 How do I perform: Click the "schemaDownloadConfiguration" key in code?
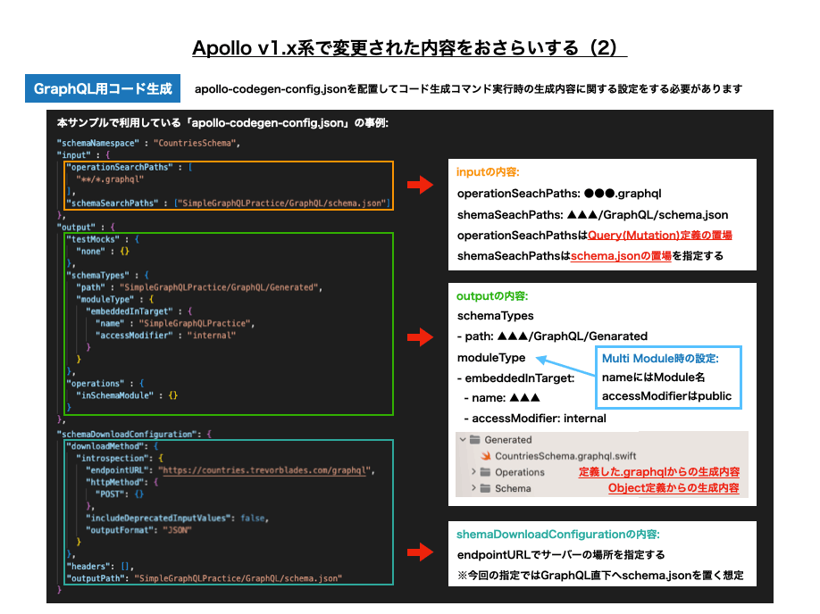coord(127,435)
